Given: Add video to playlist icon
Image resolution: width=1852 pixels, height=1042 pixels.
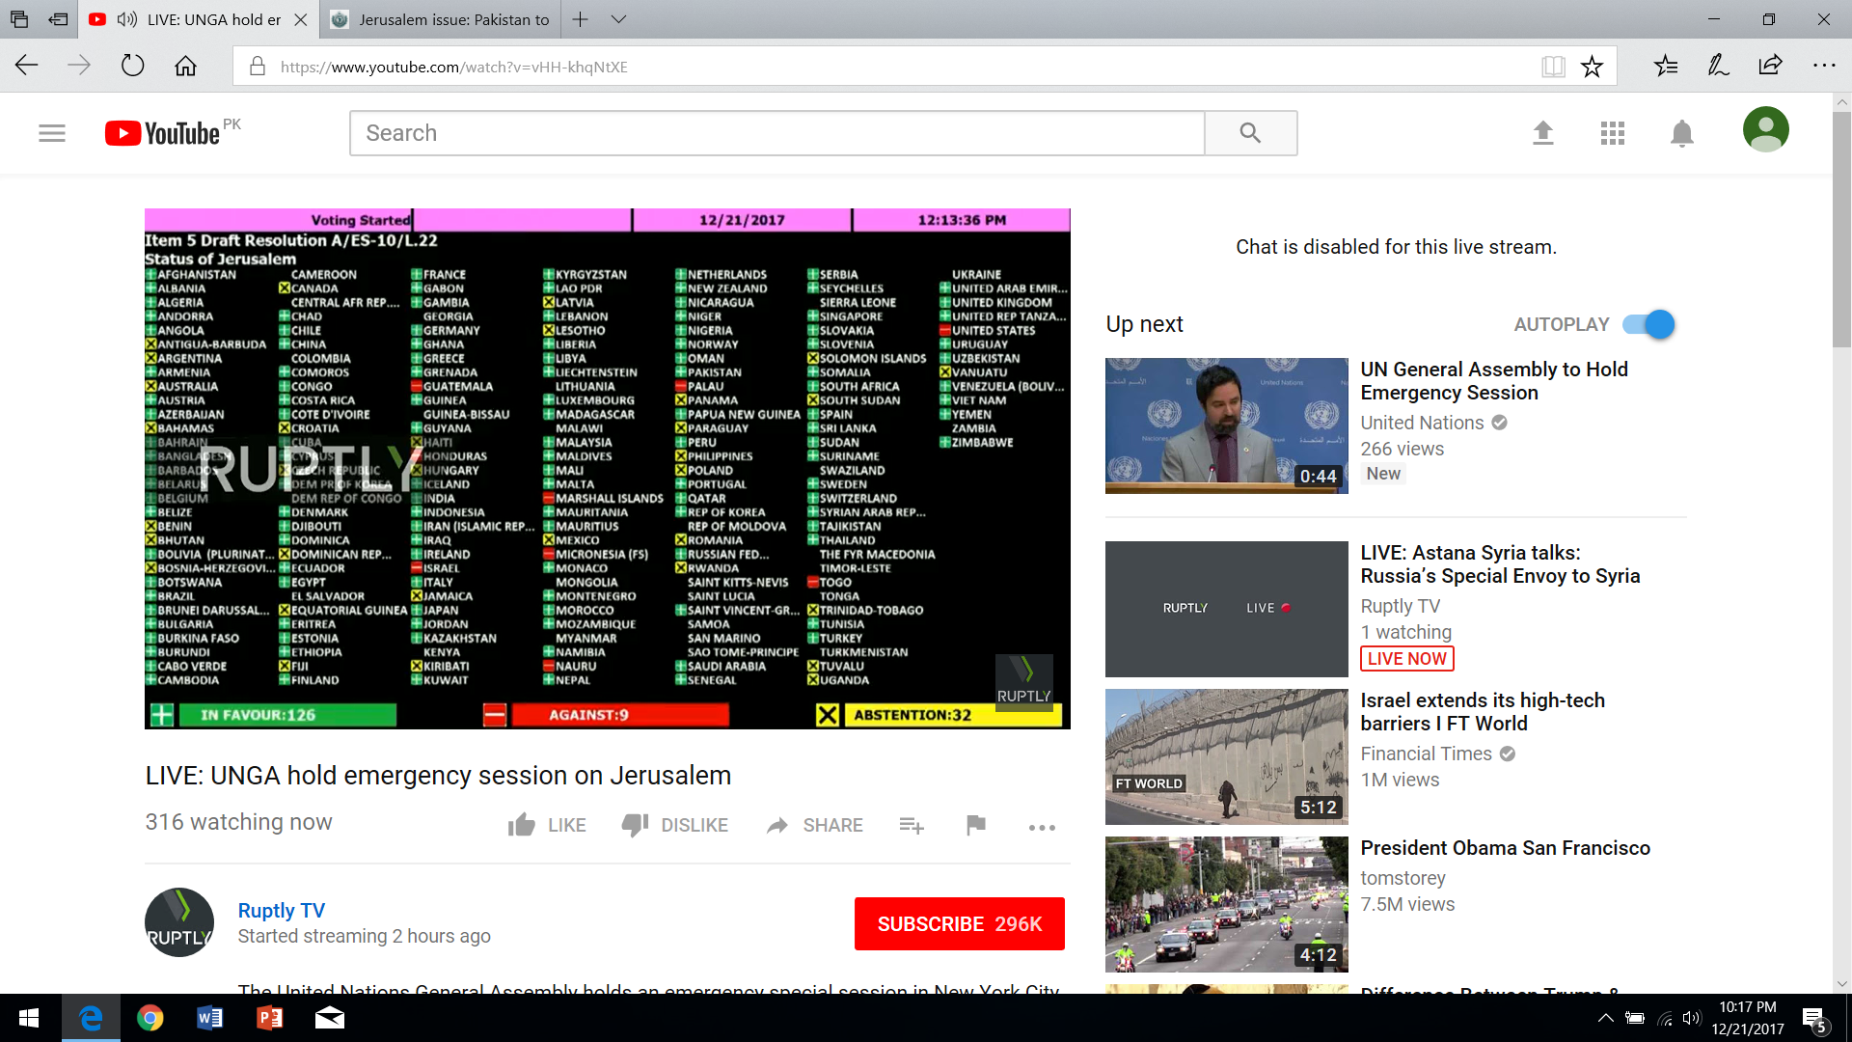Looking at the screenshot, I should pyautogui.click(x=912, y=825).
